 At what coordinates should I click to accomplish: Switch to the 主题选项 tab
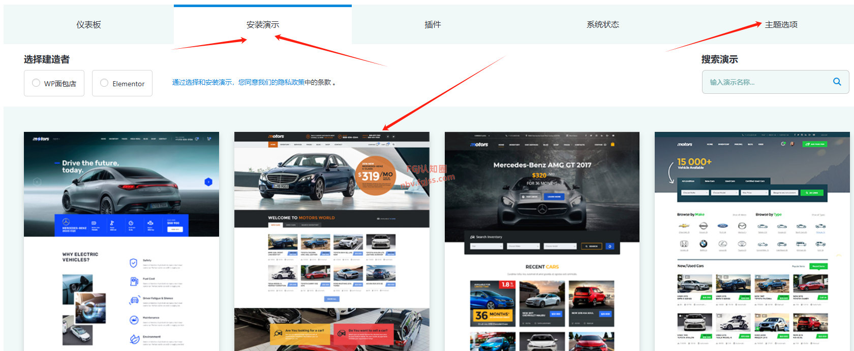coord(781,24)
